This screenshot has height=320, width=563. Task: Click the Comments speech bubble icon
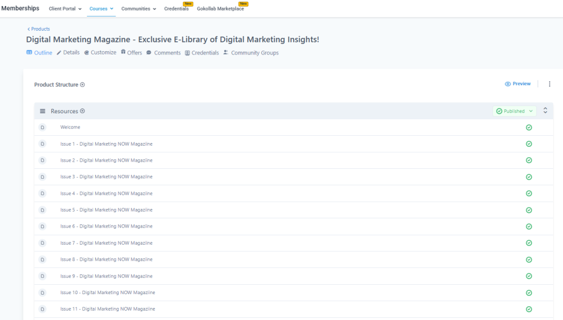150,52
